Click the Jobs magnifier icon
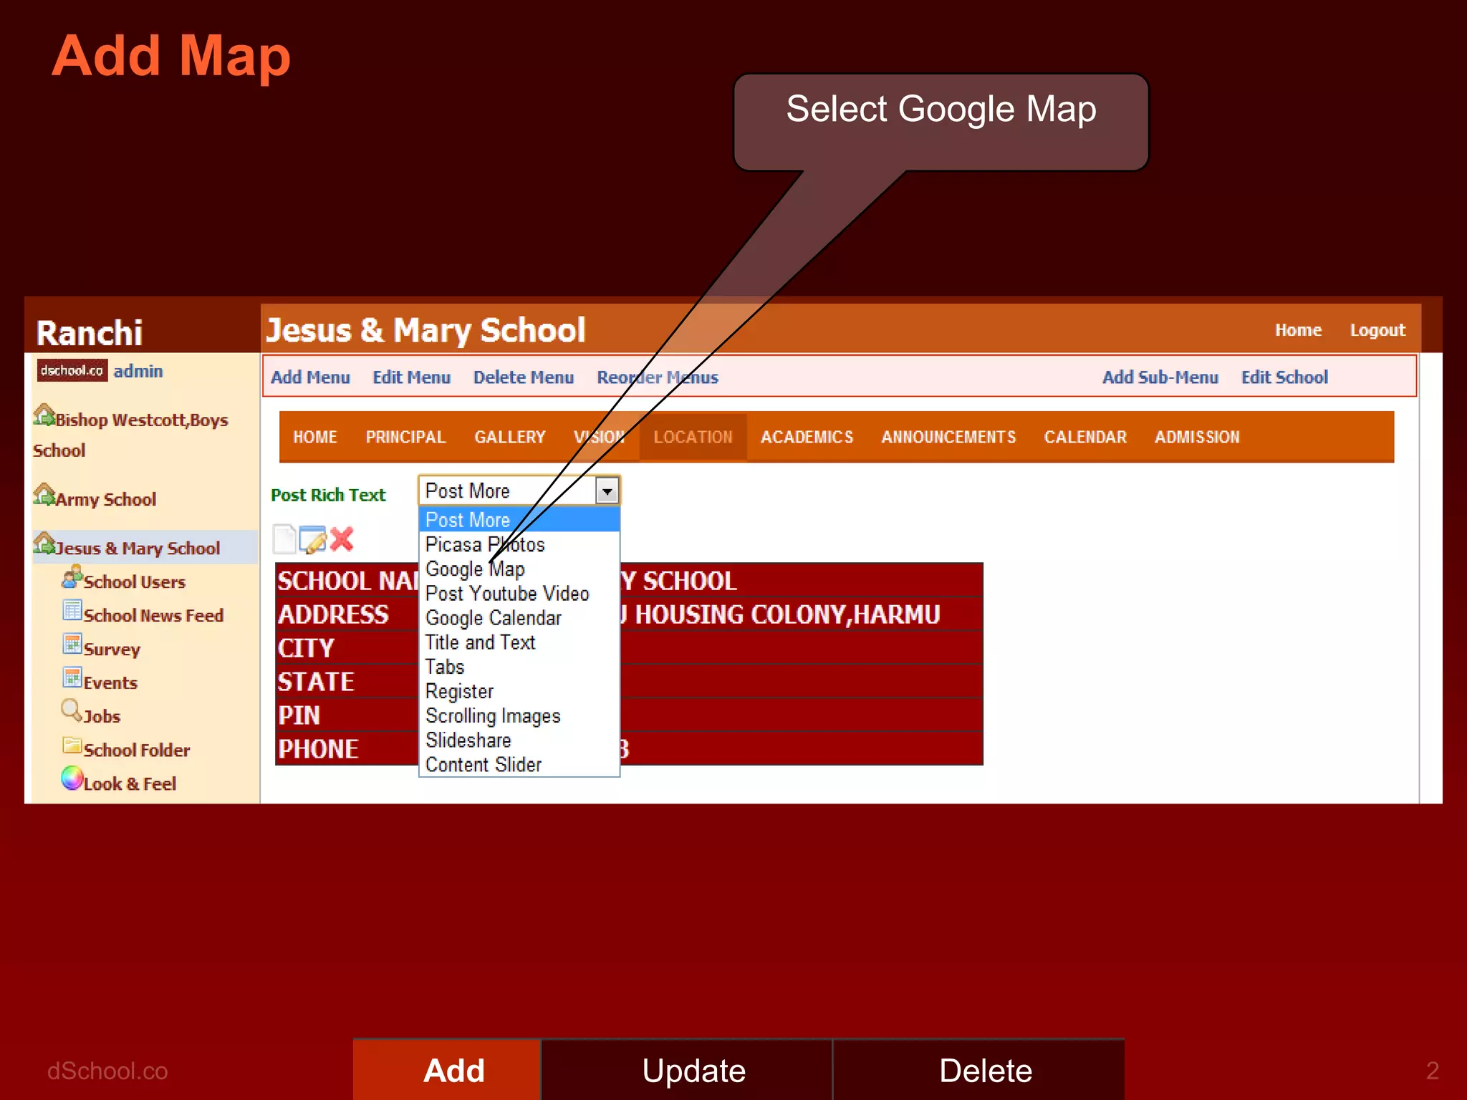The width and height of the screenshot is (1467, 1100). (x=72, y=711)
